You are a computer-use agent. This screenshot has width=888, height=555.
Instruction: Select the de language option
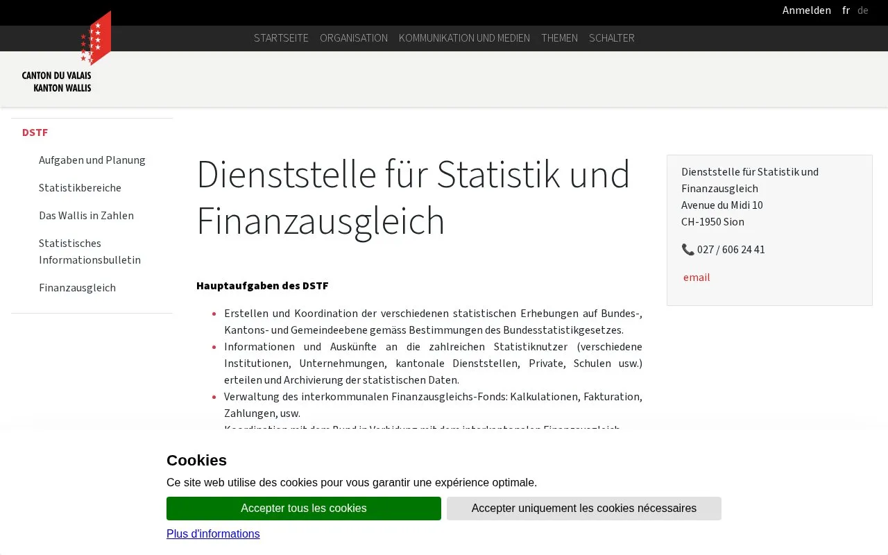[862, 10]
